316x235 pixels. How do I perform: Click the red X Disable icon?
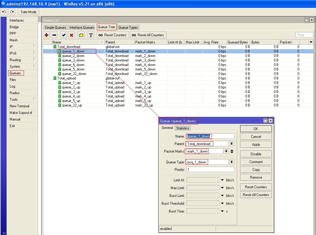[72, 35]
